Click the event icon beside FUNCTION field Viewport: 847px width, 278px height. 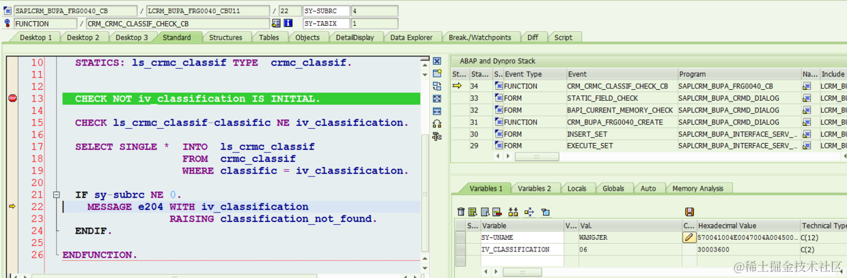(x=8, y=23)
